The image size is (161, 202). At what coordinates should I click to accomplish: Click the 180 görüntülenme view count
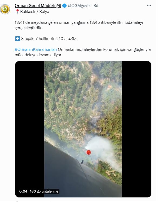(44, 191)
